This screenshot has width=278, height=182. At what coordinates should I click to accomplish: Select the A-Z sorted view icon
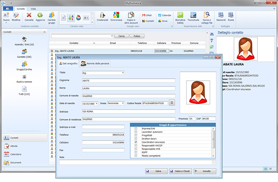click(71, 18)
